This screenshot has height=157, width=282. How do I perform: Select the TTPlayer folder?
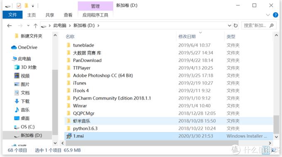click(82, 68)
